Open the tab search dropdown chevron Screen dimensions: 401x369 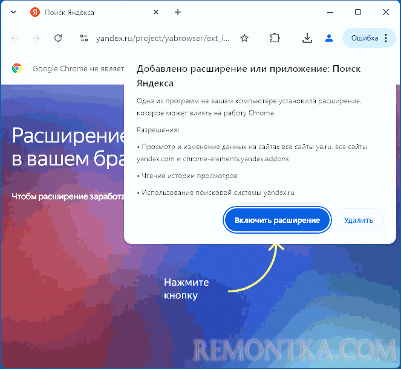13,12
